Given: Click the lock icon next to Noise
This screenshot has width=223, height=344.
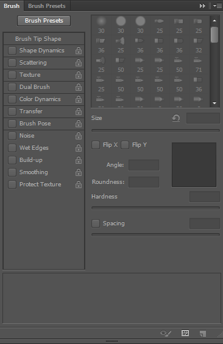Looking at the screenshot, I should click(79, 136).
